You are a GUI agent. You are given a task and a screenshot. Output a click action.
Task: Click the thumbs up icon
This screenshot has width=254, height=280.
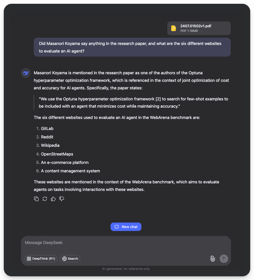(x=53, y=199)
